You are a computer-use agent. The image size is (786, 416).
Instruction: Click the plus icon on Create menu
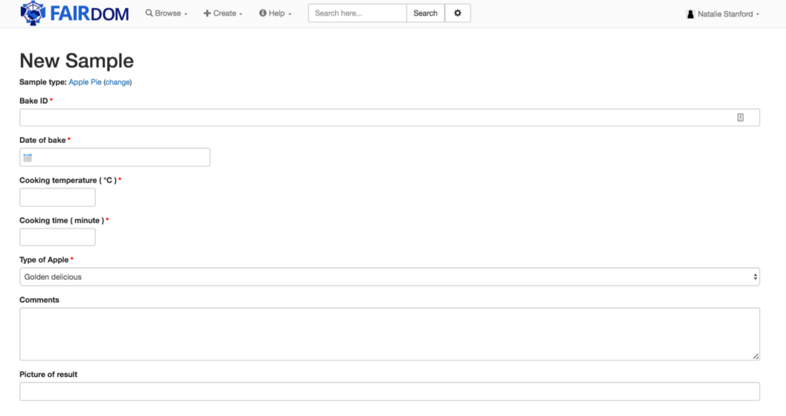tap(207, 13)
